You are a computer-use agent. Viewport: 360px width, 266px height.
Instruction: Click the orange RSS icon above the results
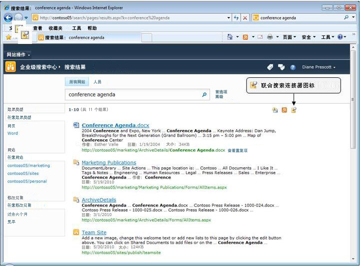284,110
